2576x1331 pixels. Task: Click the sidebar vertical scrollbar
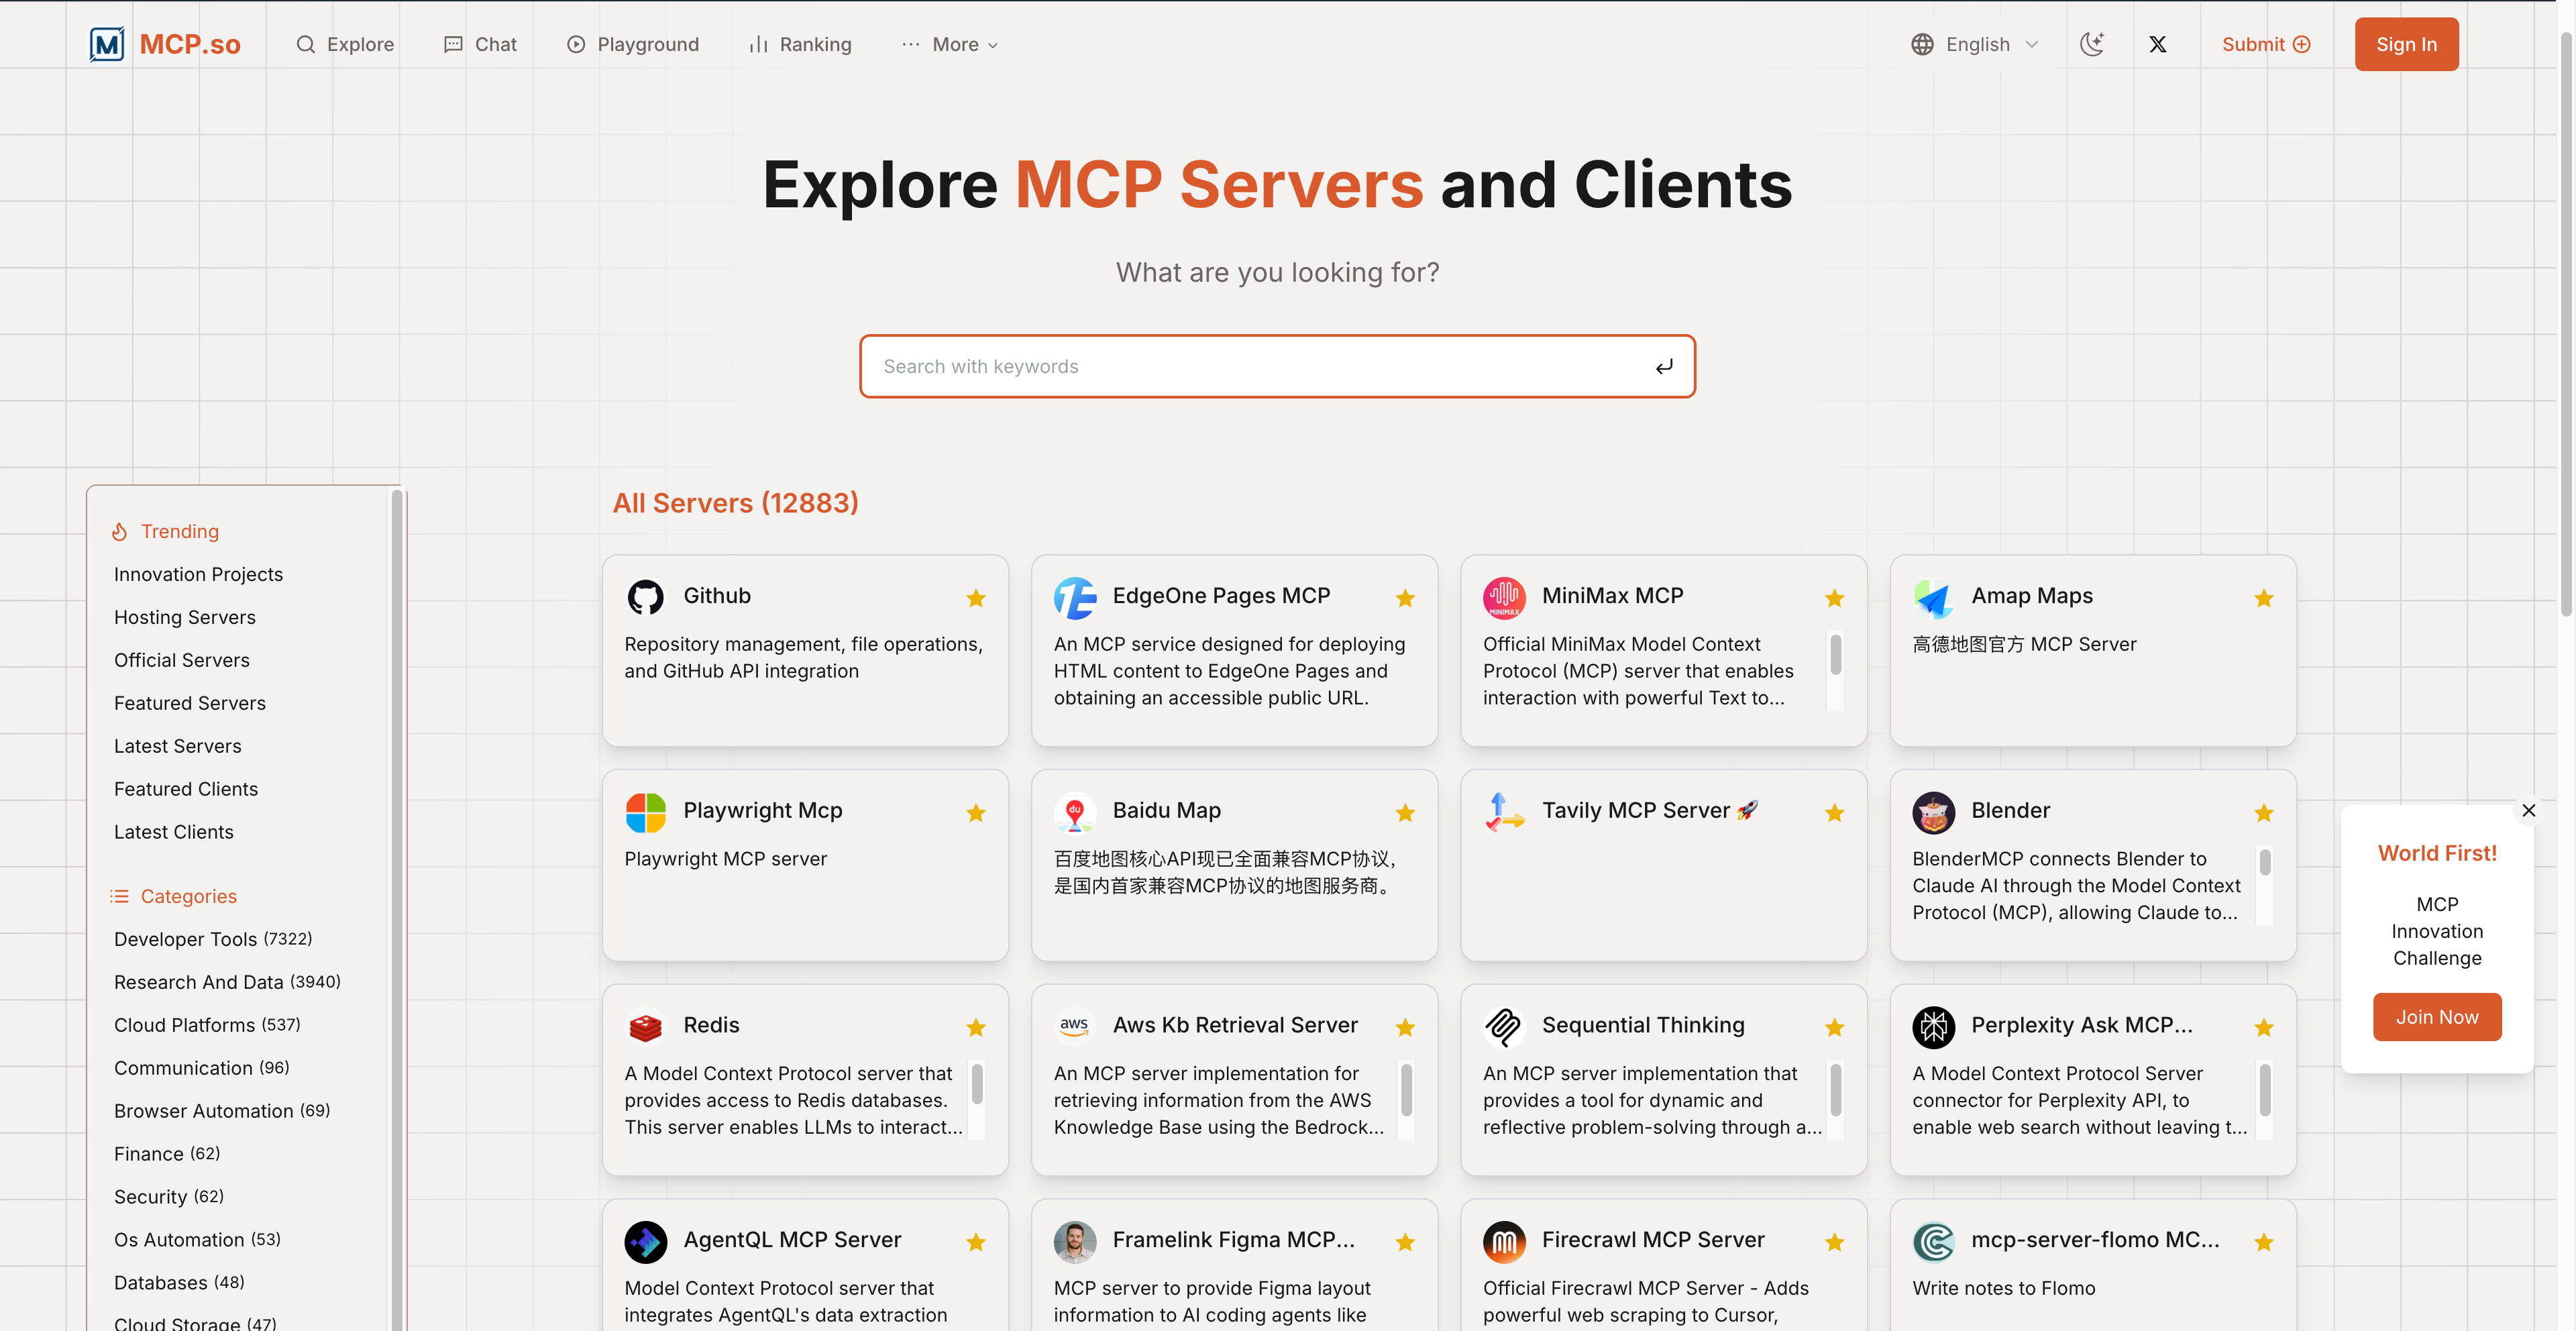coord(396,900)
